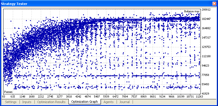The image size is (218, 106).
Task: Click the 4342 x-axis label
Action: (x=78, y=97)
